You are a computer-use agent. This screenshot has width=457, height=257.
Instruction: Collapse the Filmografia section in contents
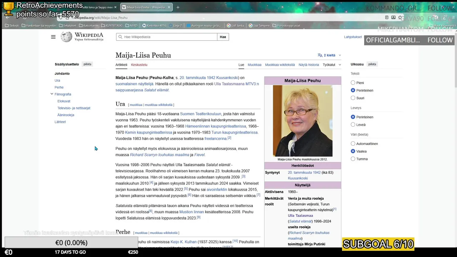click(x=52, y=94)
